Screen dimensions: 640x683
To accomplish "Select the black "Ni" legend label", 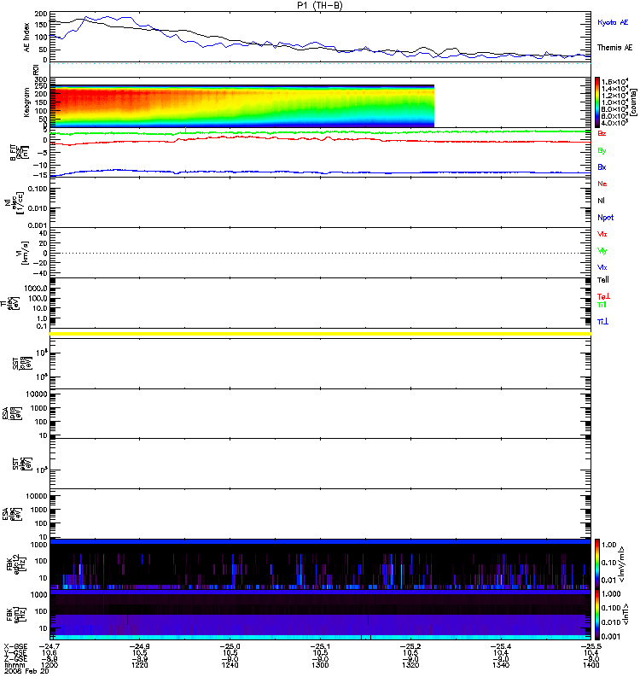I will click(x=601, y=201).
